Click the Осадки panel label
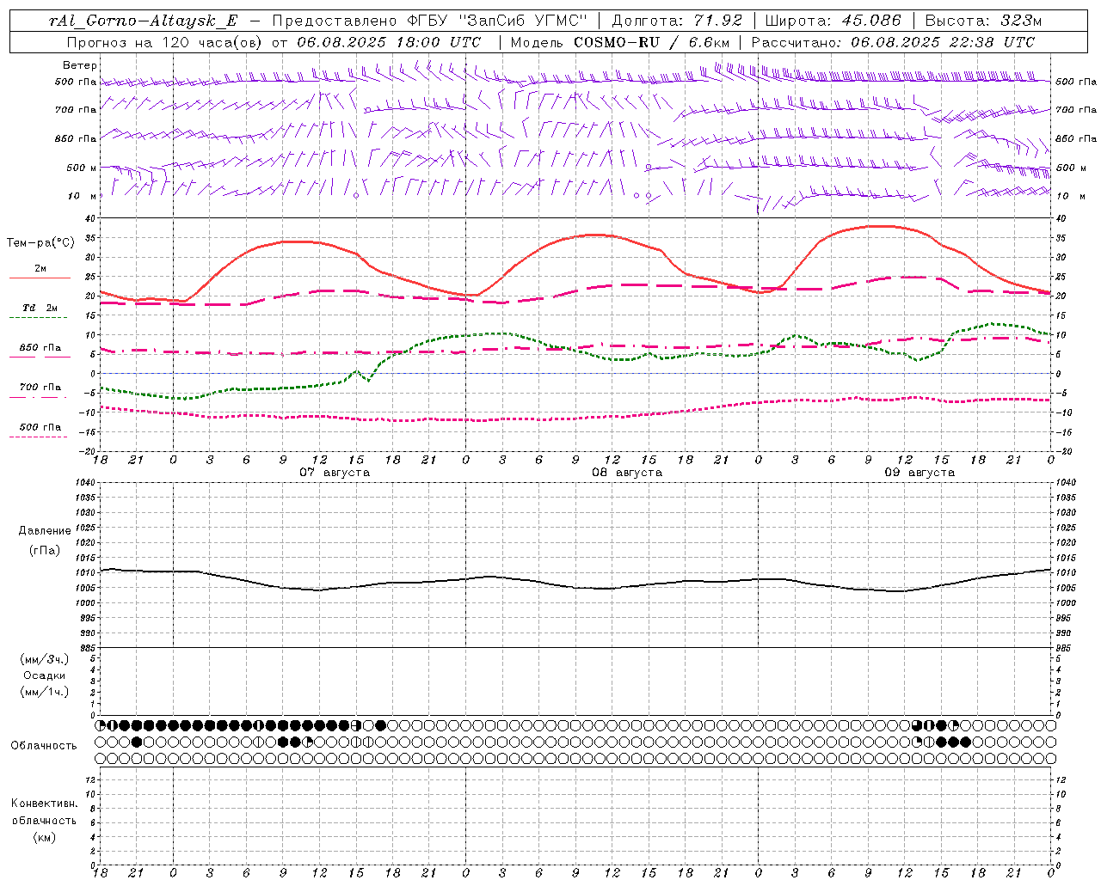The width and height of the screenshot is (1101, 880). [45, 675]
